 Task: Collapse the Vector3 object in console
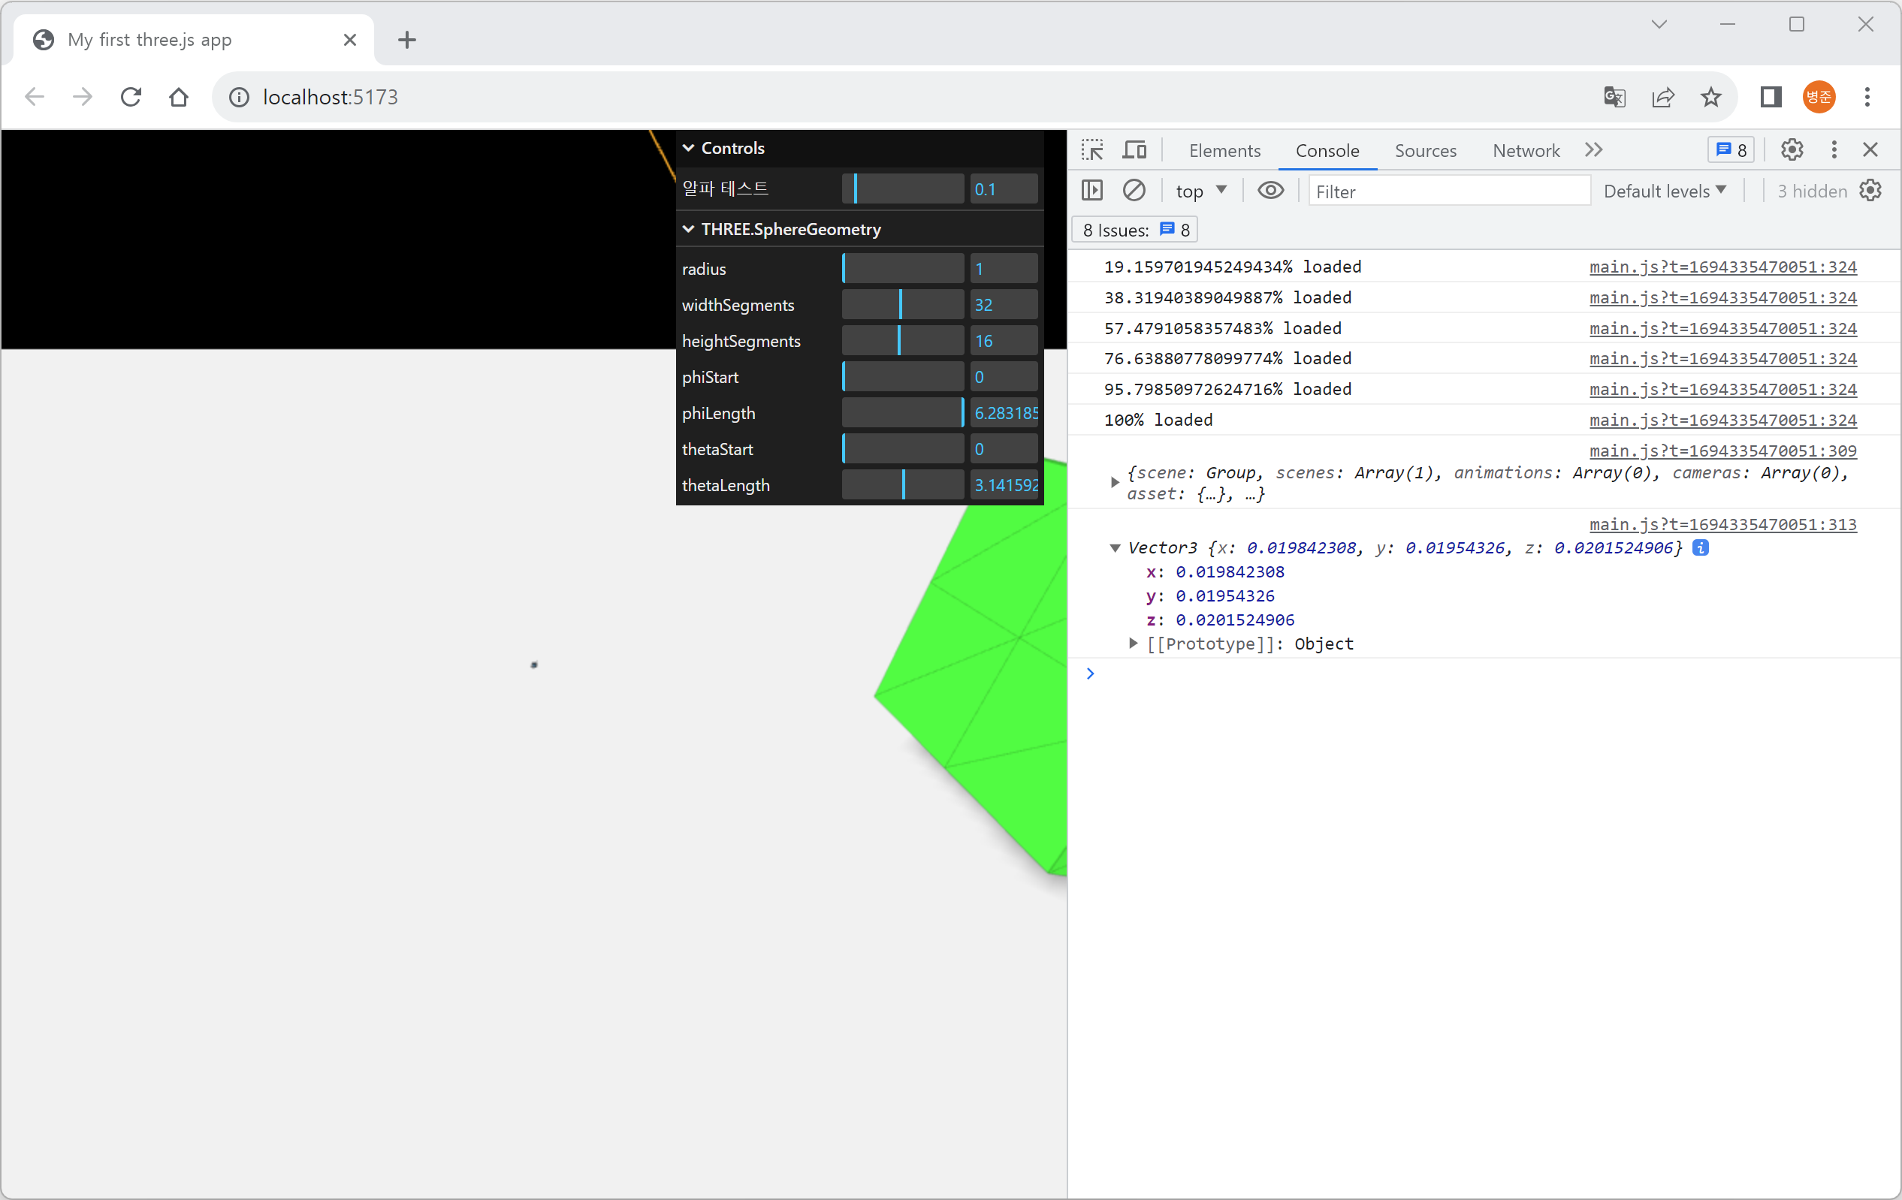1115,548
